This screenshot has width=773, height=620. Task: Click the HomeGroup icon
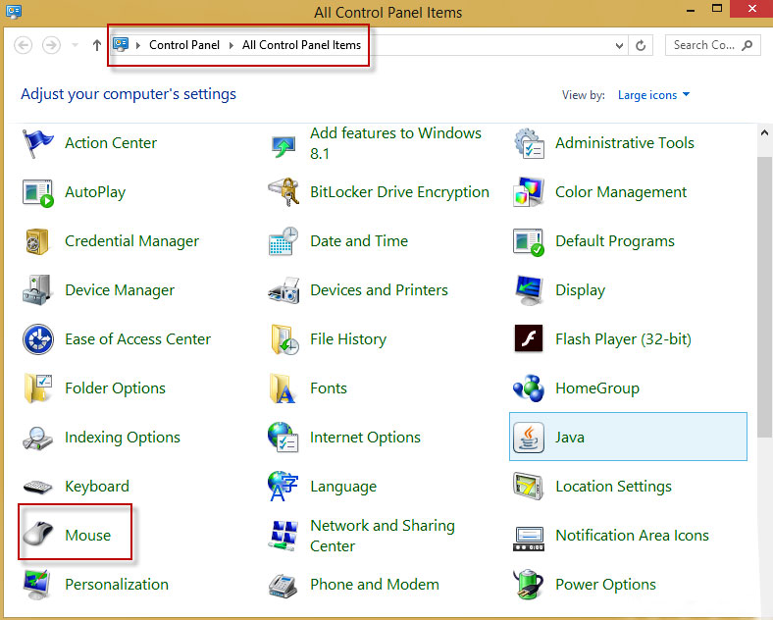[529, 388]
